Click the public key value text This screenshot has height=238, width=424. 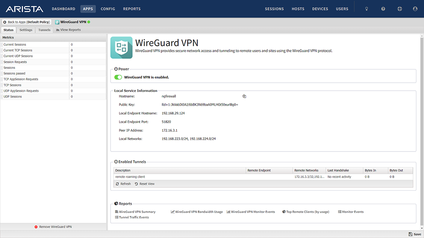point(200,105)
